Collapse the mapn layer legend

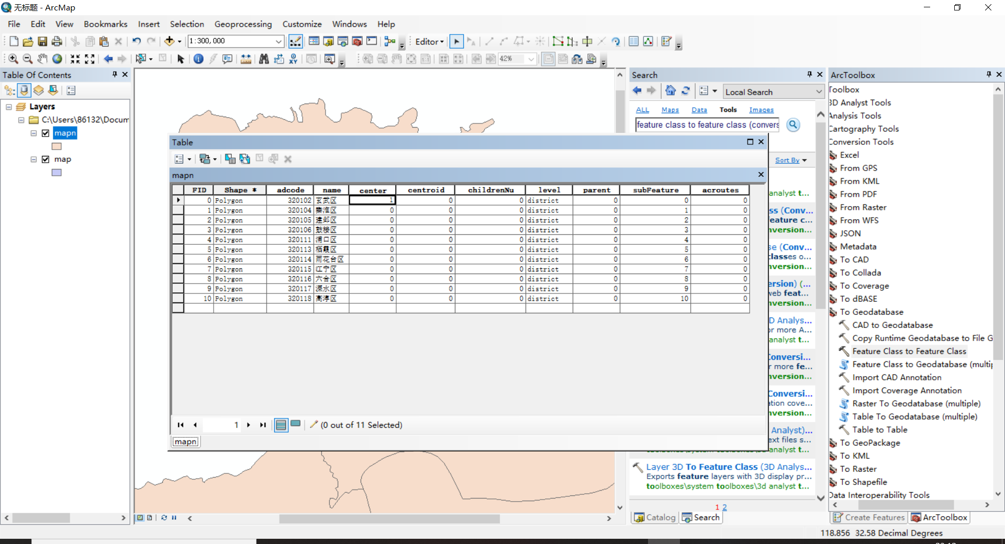pyautogui.click(x=33, y=133)
